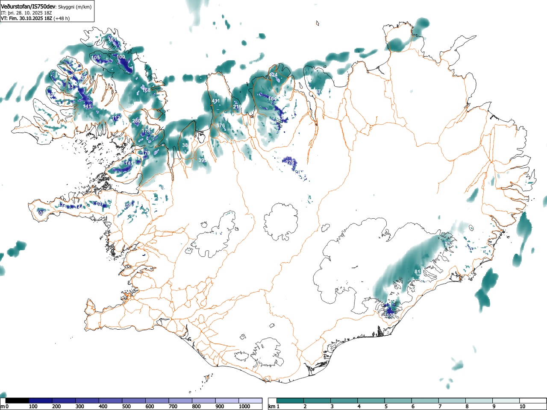Select the dark blue 100–200 m legend swatch
547x410 pixels.
pyautogui.click(x=41, y=401)
